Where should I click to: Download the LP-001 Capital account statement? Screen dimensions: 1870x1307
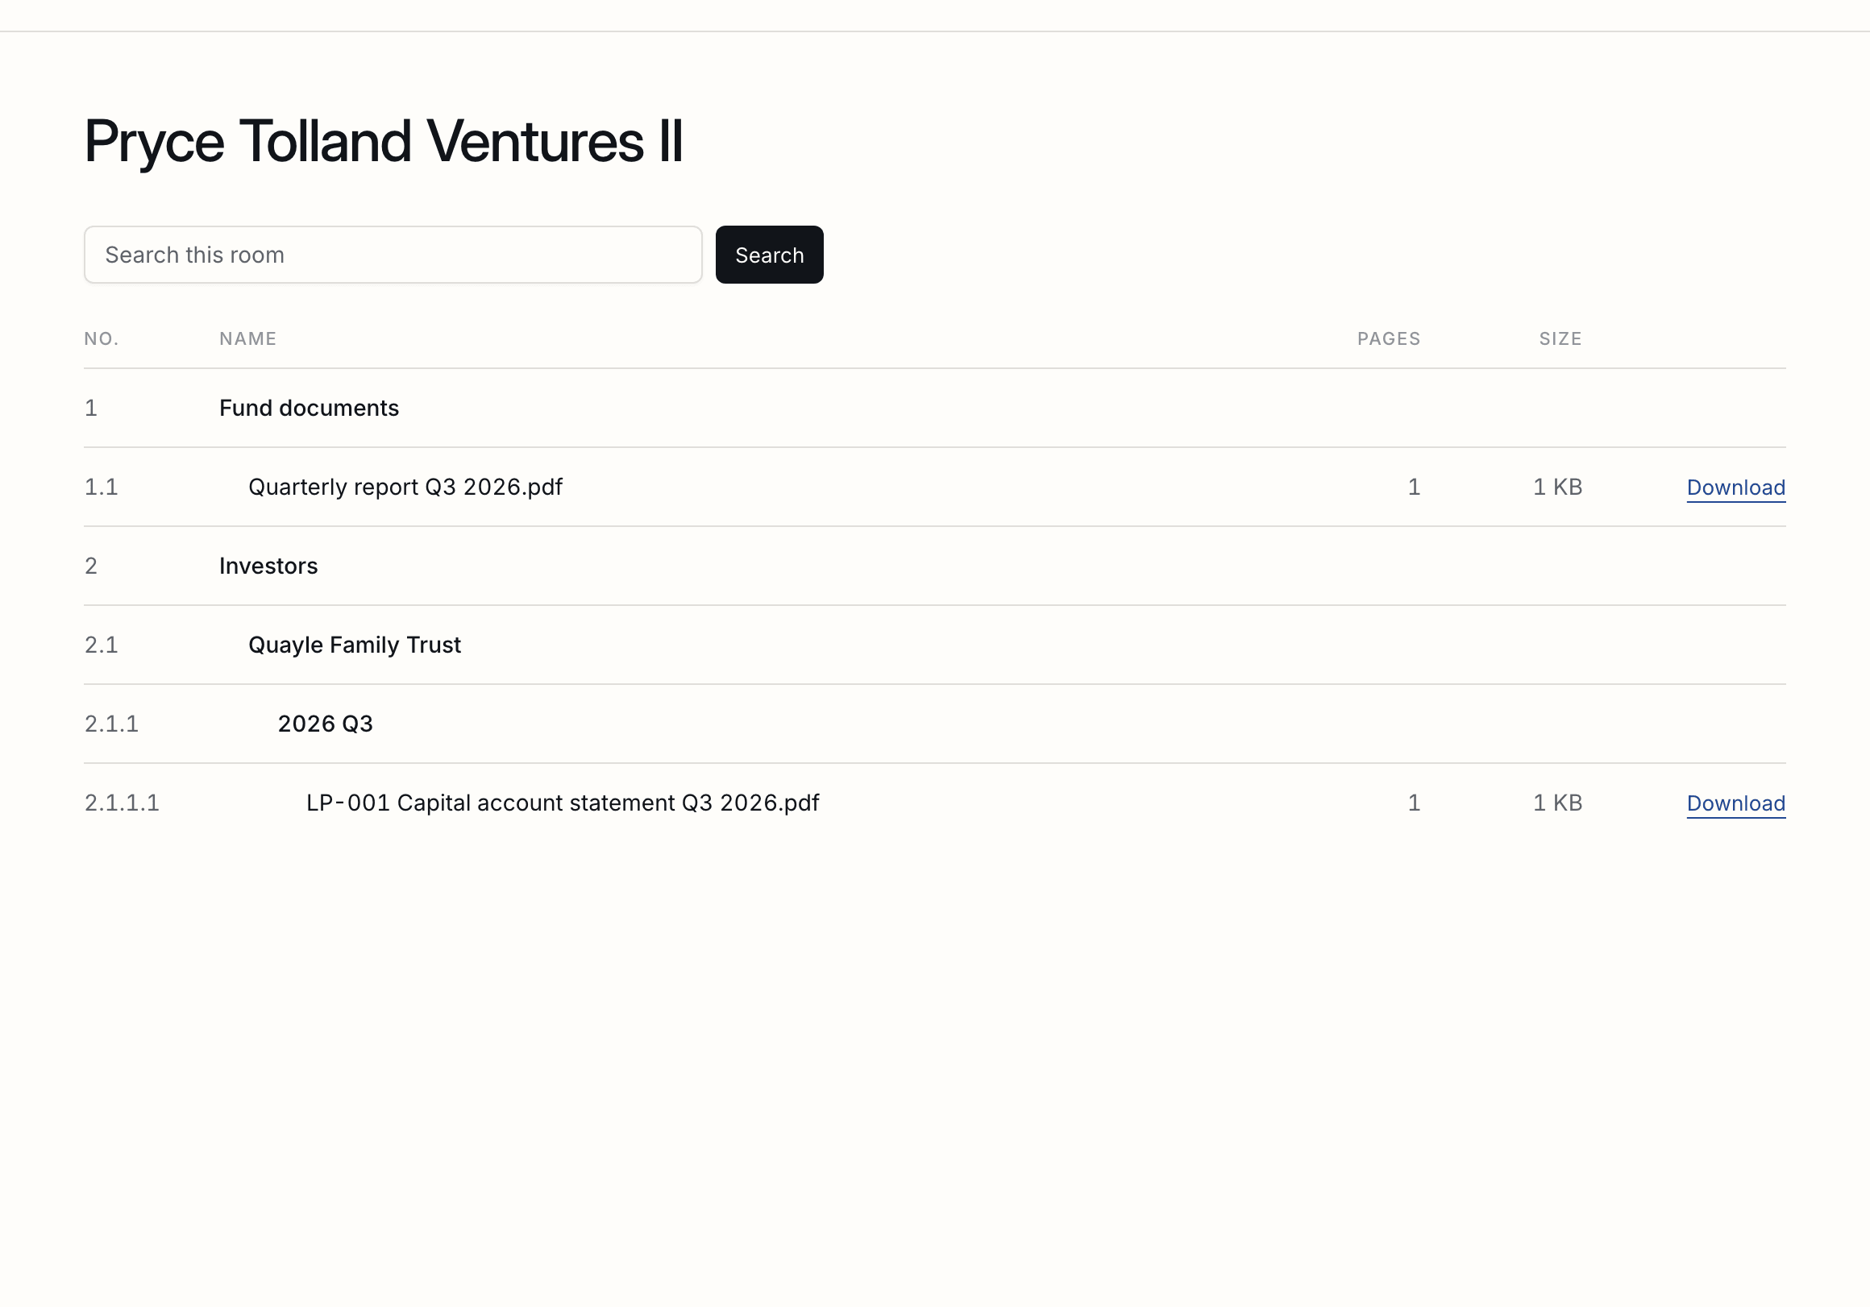point(1735,803)
